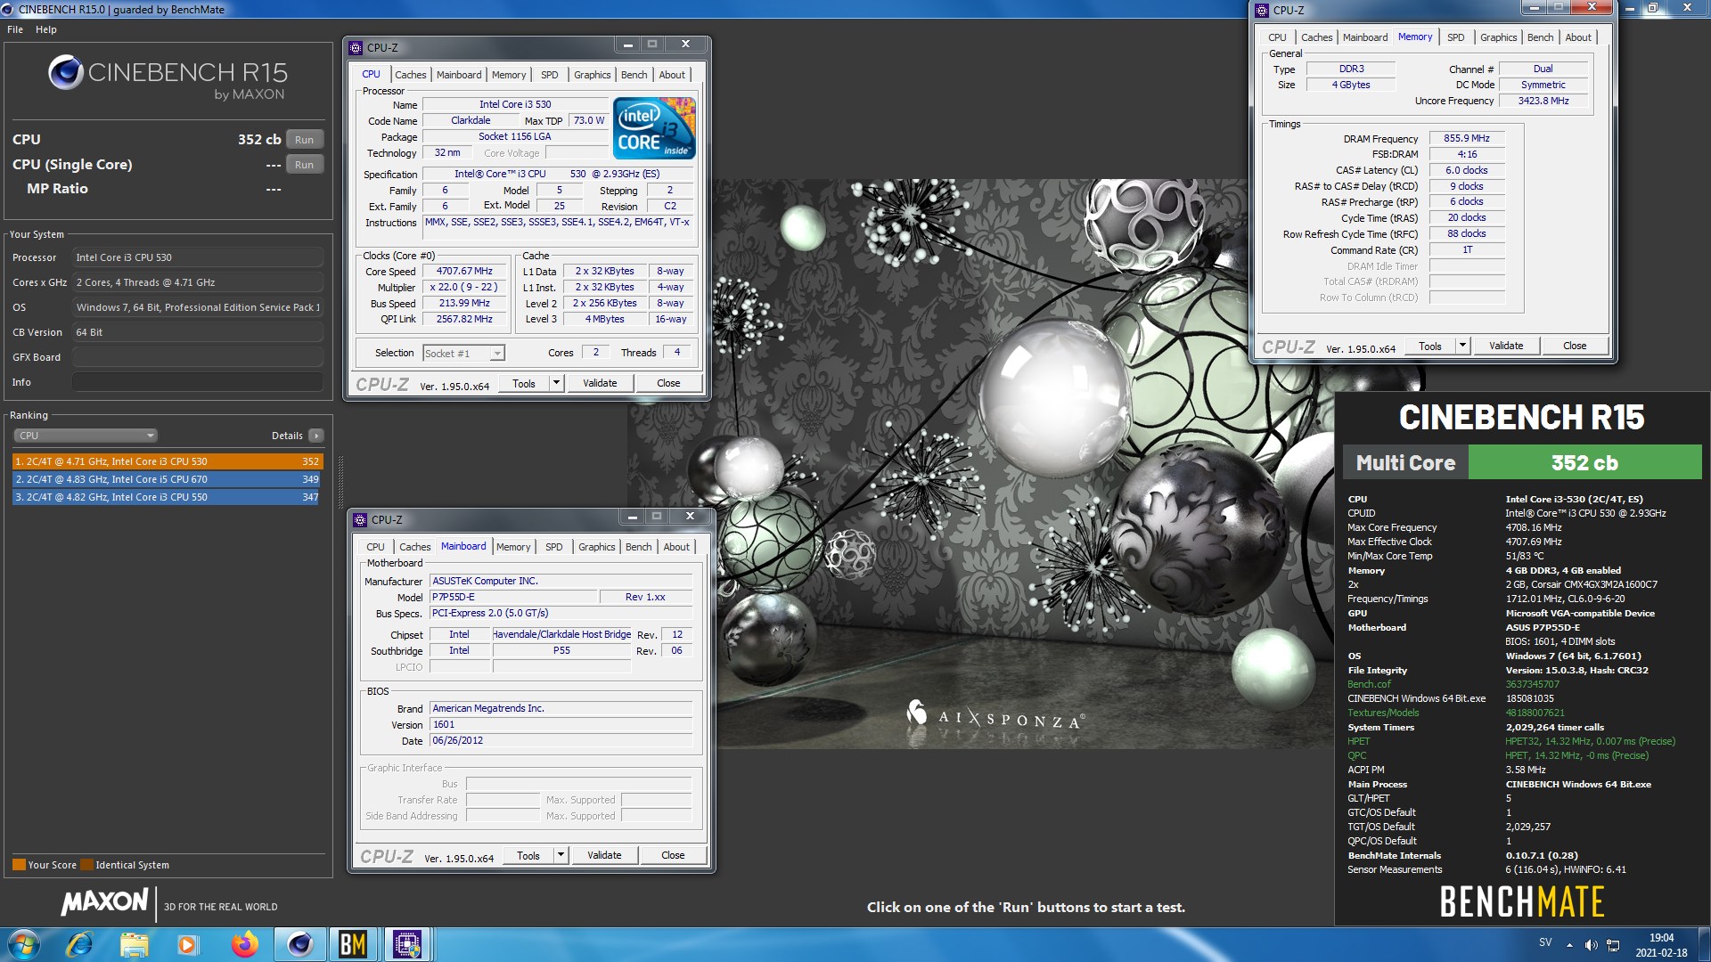
Task: Open Graphics tab in Mainboard window
Action: click(x=596, y=547)
